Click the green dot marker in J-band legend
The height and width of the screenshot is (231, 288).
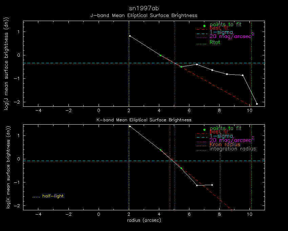pyautogui.click(x=204, y=26)
